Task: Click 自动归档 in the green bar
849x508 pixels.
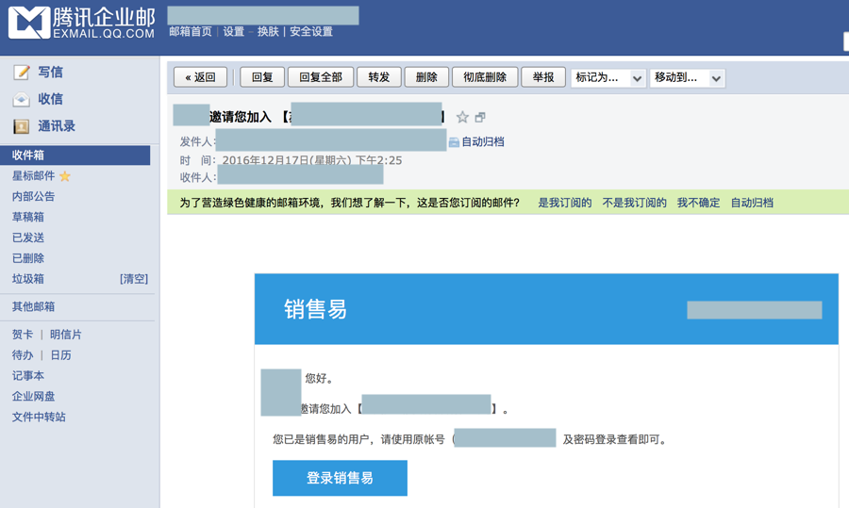Action: (x=752, y=203)
